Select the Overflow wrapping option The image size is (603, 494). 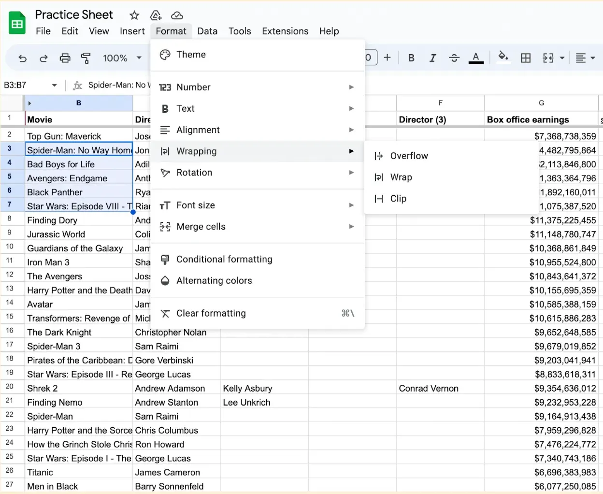(x=451, y=156)
